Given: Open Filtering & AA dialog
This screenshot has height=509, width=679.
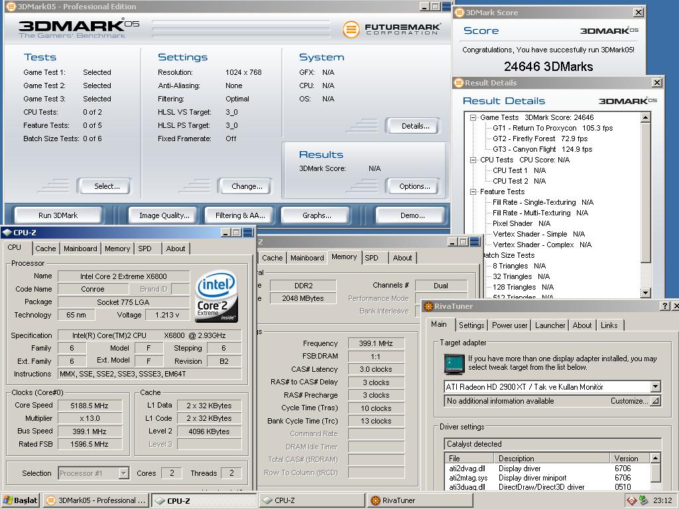Looking at the screenshot, I should pyautogui.click(x=240, y=215).
